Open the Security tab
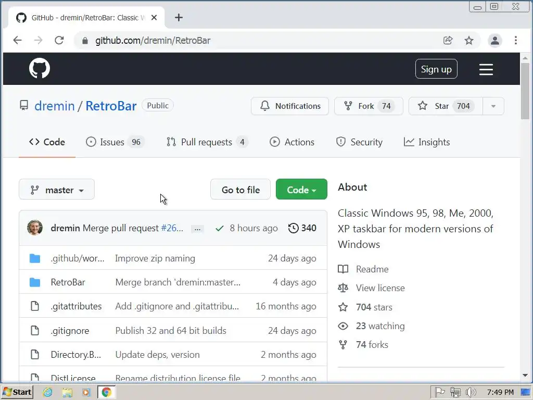Viewport: 533px width, 400px height. (359, 142)
